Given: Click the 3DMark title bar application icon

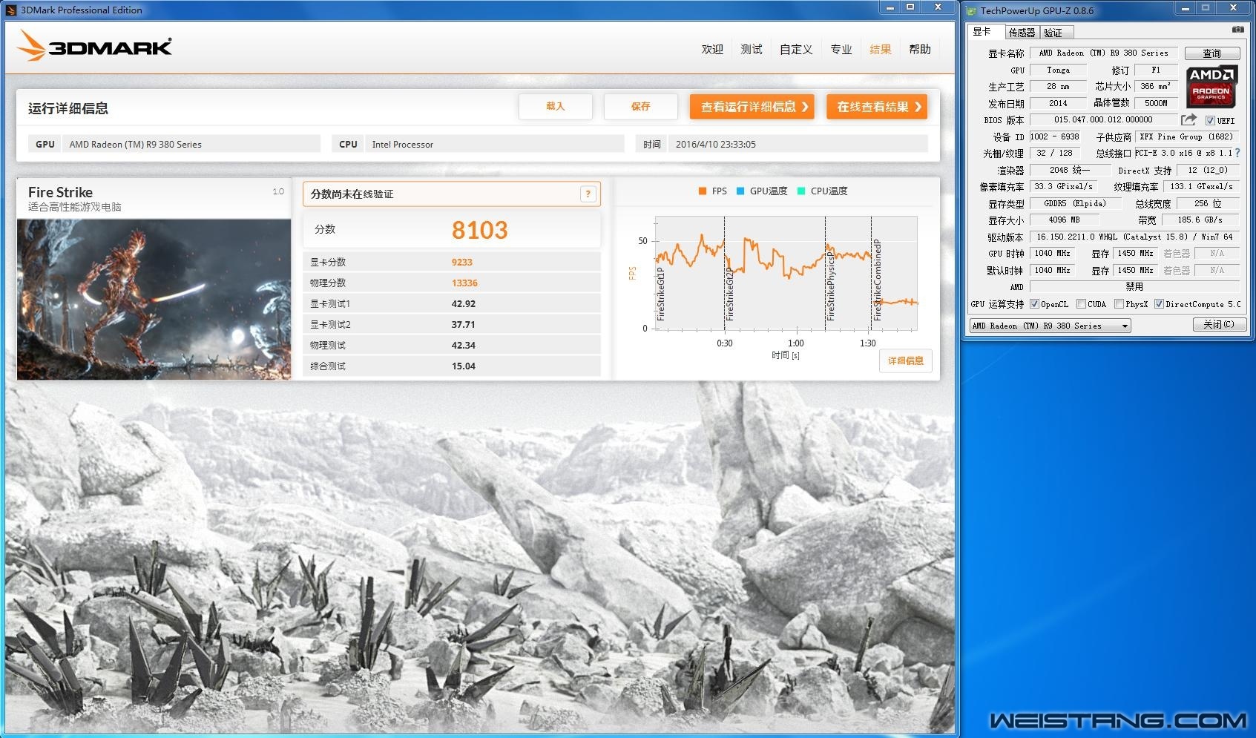Looking at the screenshot, I should click(x=11, y=10).
